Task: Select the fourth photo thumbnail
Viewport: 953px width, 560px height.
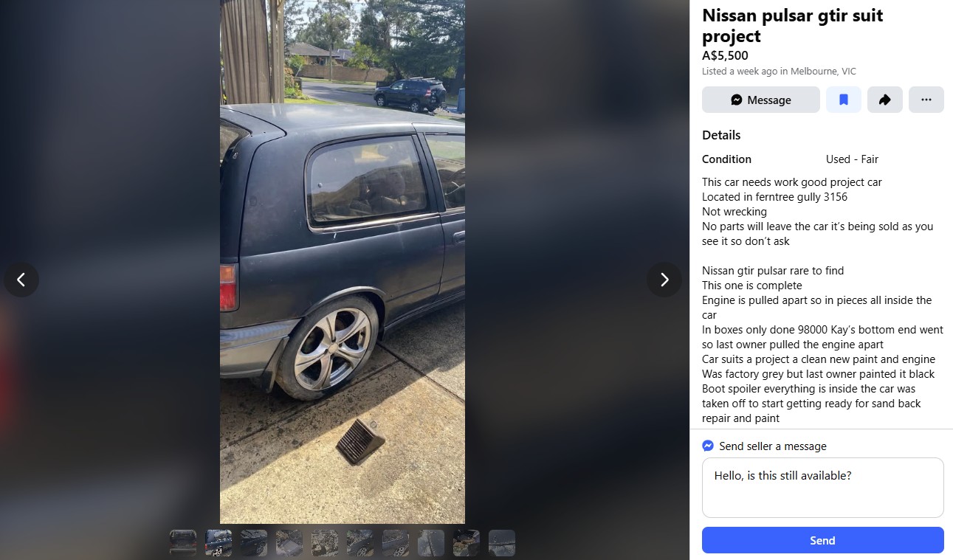Action: [289, 543]
